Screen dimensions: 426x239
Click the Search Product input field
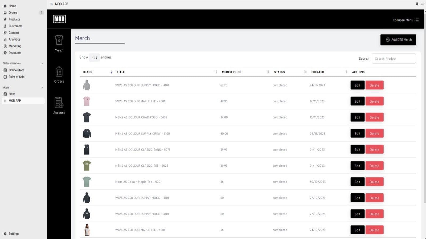(x=394, y=59)
